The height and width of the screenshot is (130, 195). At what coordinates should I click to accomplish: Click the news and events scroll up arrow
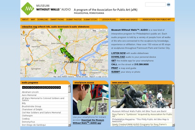click(x=173, y=85)
